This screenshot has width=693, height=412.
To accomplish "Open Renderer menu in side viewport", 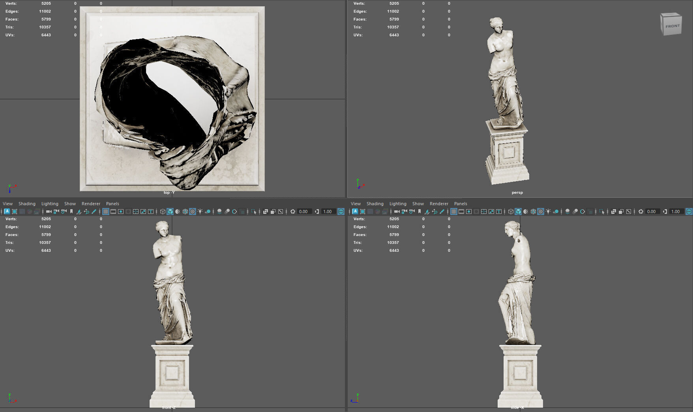I will [x=439, y=204].
